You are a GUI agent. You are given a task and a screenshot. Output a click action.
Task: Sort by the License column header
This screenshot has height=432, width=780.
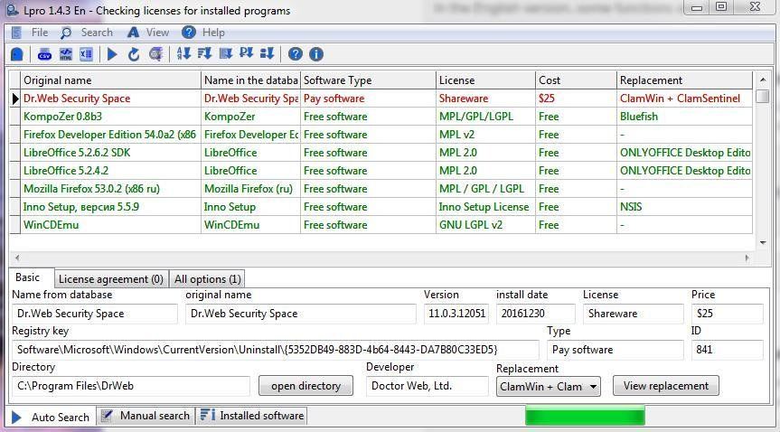click(x=486, y=80)
